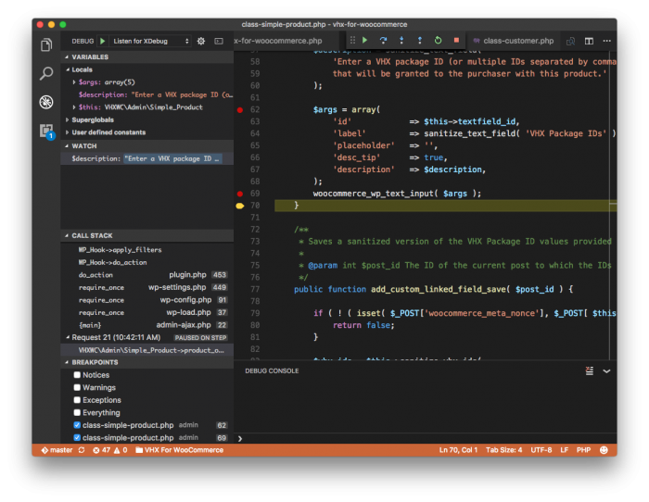
Task: Expand the $args array variable
Action: point(74,82)
